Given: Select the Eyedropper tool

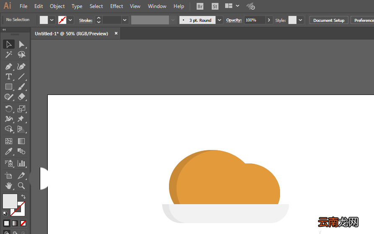Looking at the screenshot, I should pyautogui.click(x=9, y=151).
